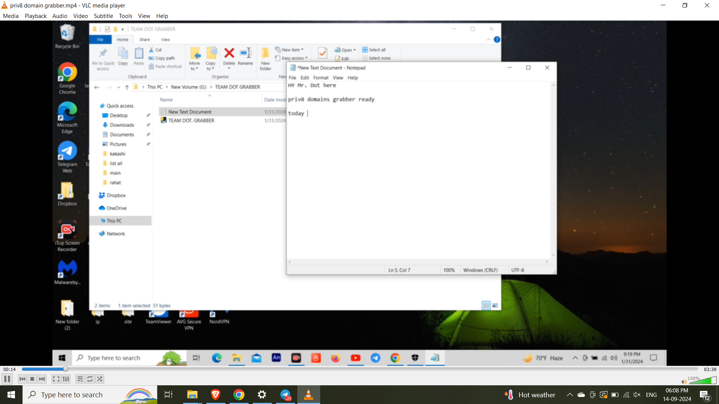
Task: Click Copy path in Explorer ribbon
Action: pyautogui.click(x=162, y=58)
